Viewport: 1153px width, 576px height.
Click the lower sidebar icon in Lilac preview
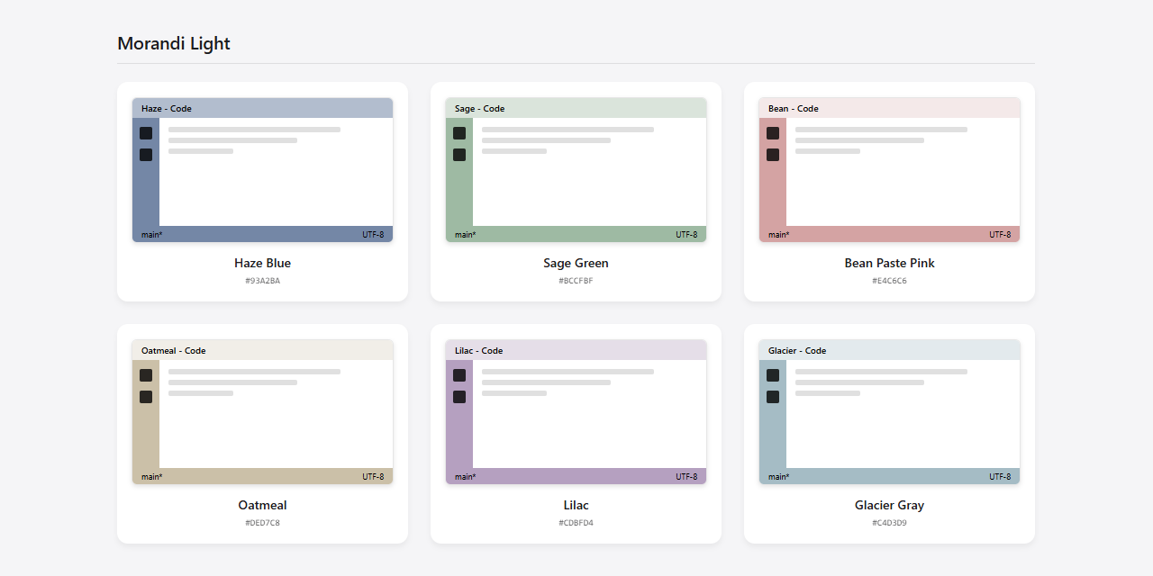click(x=459, y=397)
